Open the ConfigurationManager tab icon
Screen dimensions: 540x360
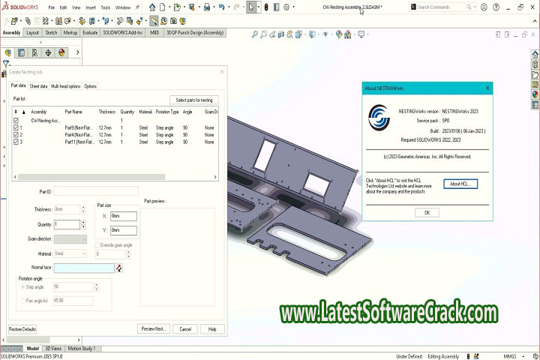[34, 52]
